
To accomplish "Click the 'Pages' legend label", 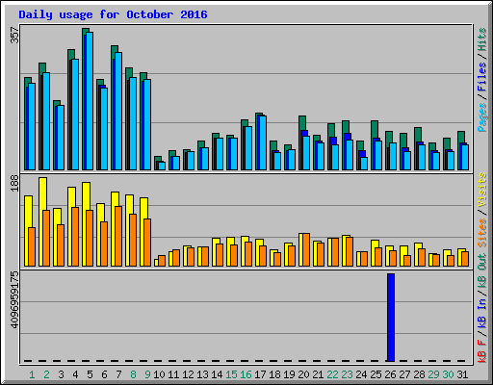I will pos(481,117).
